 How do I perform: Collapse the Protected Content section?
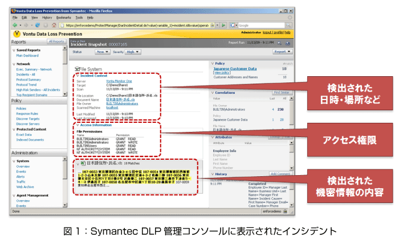coord(14,130)
